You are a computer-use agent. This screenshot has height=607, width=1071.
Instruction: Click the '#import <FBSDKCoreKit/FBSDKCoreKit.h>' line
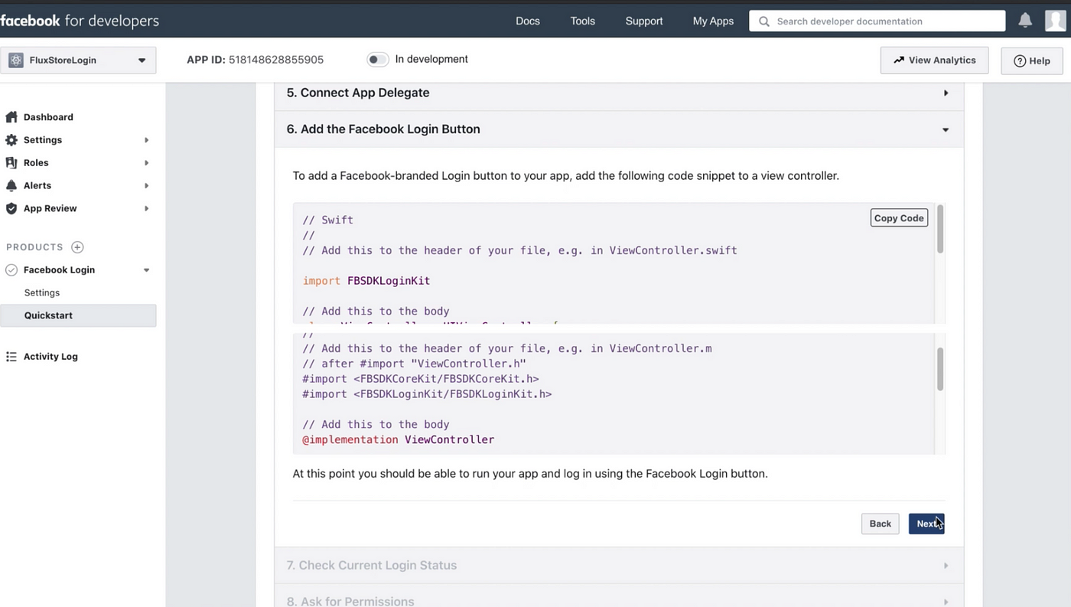pos(421,379)
